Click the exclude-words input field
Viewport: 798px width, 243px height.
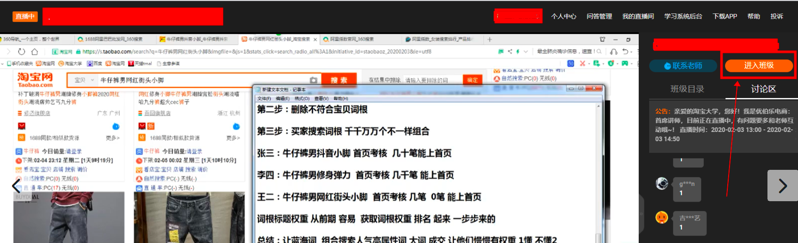point(432,80)
